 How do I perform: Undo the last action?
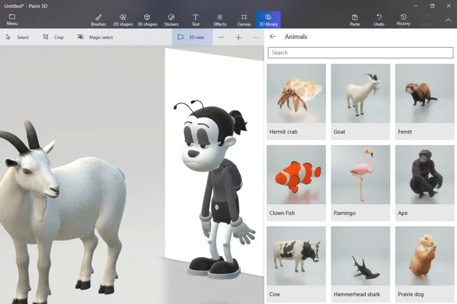(379, 20)
